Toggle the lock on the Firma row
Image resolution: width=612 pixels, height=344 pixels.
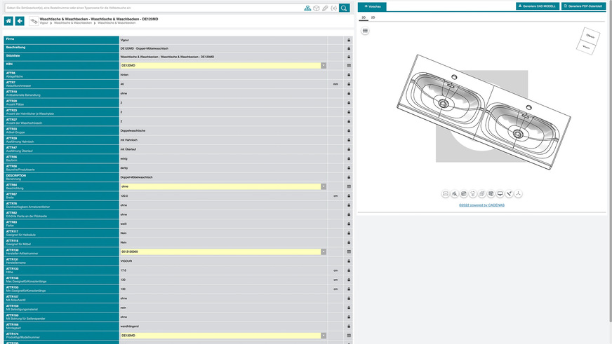tap(349, 41)
